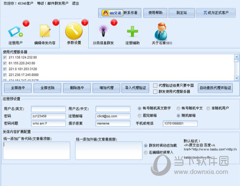The width and height of the screenshot is (240, 186).
Task: Enable 代理验证结果只要中国 checkbox
Action: [x=155, y=86]
